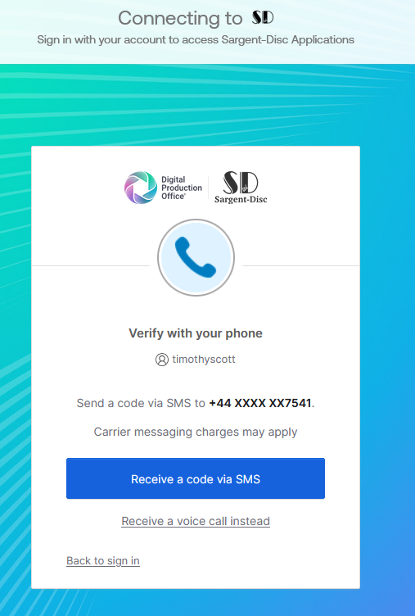Click the Sargent-Disc wordmark under the emblem
415x616 pixels.
(241, 199)
